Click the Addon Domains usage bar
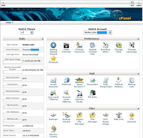The height and width of the screenshot is (138, 143). (x=13, y=100)
